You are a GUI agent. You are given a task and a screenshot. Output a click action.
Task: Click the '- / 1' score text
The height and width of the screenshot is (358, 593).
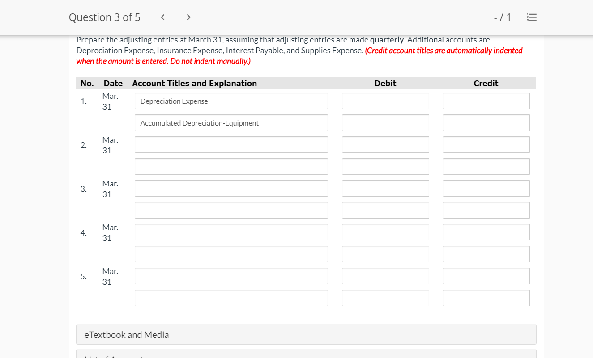pyautogui.click(x=503, y=17)
